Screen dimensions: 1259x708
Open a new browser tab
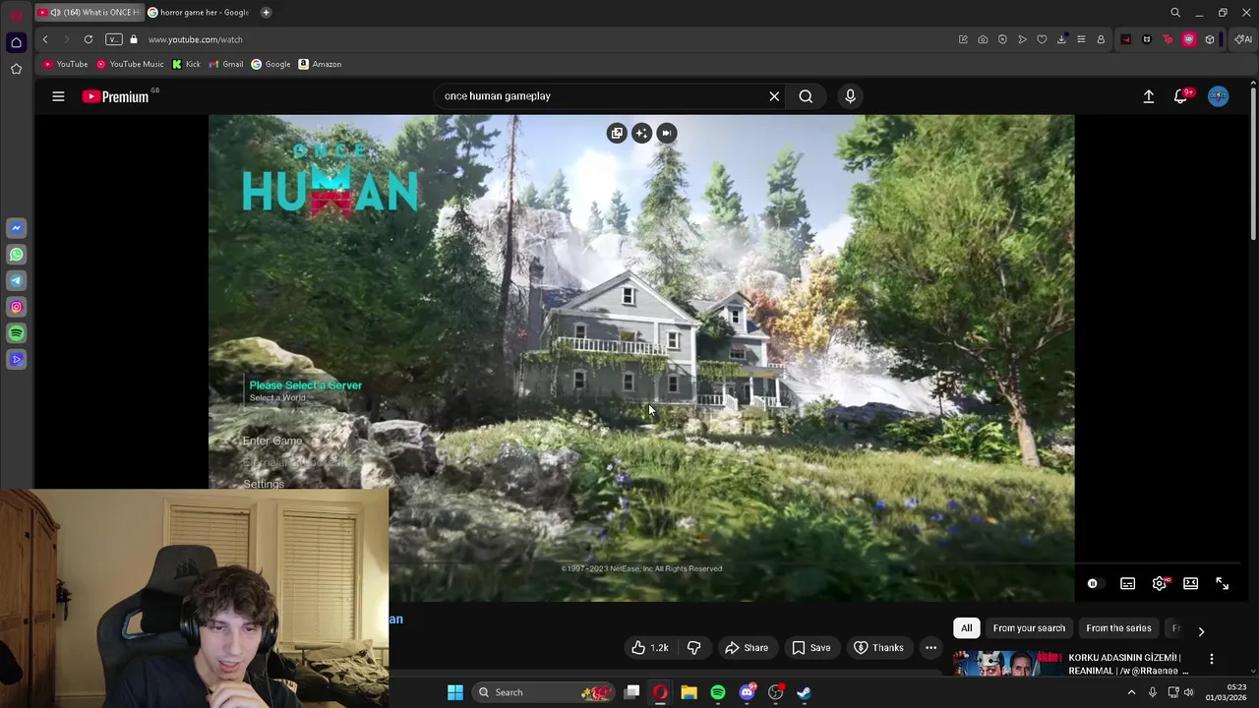tap(266, 12)
